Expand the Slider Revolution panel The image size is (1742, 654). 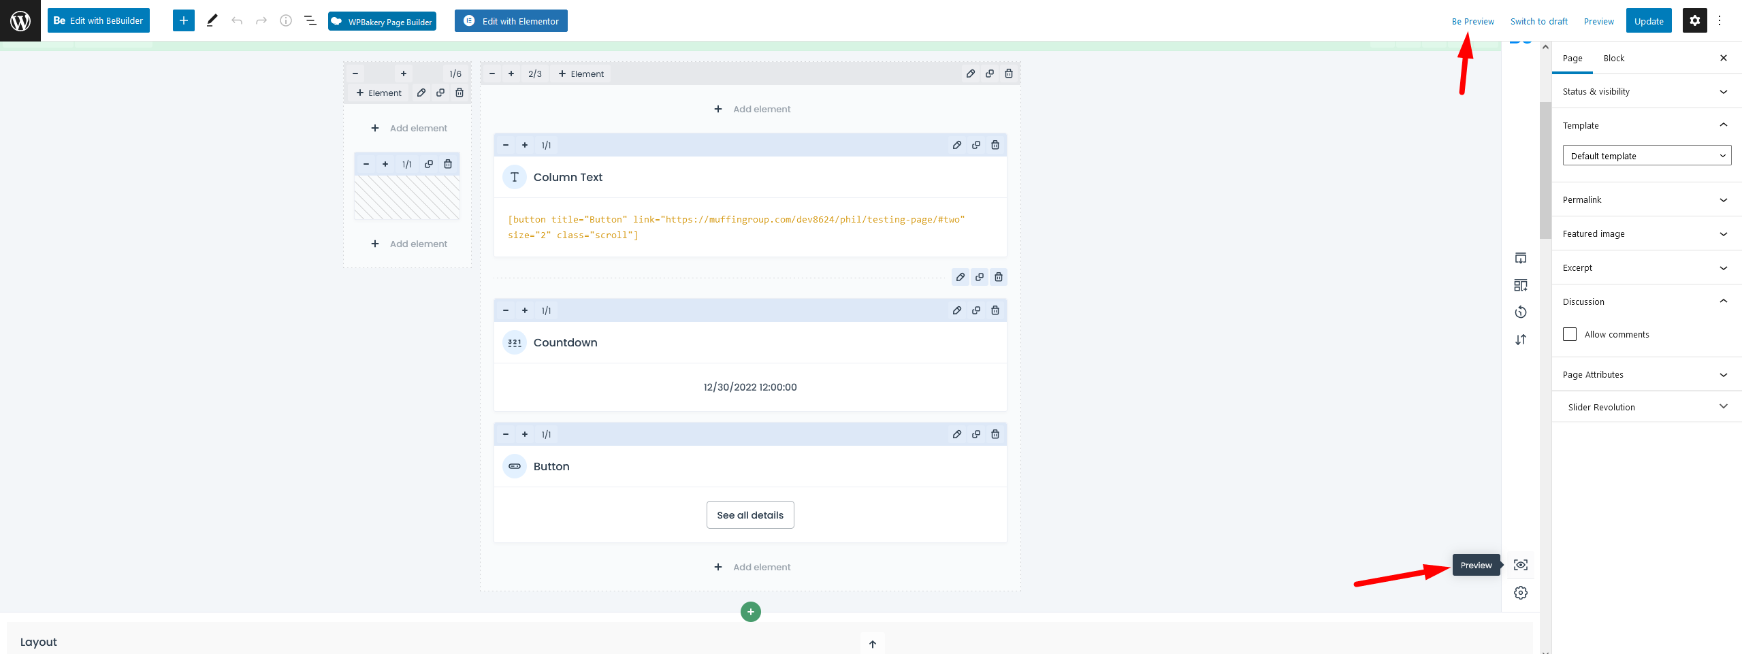pyautogui.click(x=1646, y=407)
